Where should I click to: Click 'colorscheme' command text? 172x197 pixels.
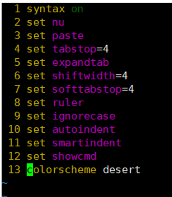point(62,170)
